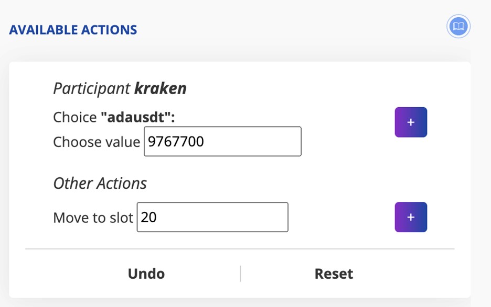Click the Move to slot label
The height and width of the screenshot is (307, 491).
tap(93, 218)
